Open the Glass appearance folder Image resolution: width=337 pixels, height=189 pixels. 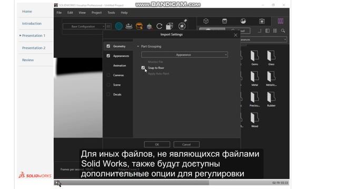pyautogui.click(x=271, y=58)
